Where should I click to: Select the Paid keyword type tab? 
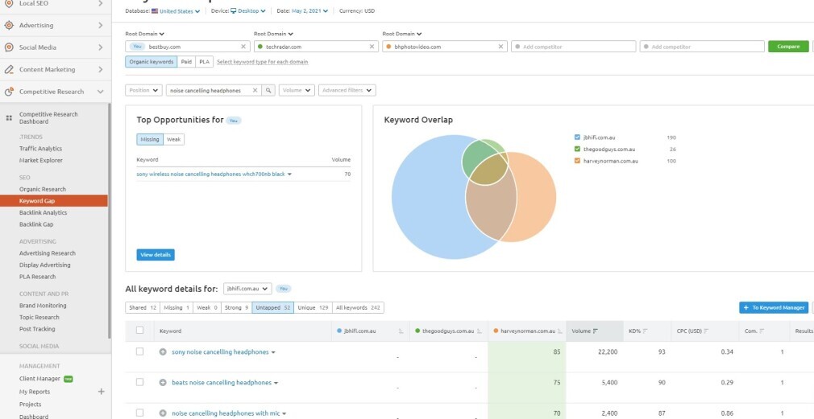[186, 62]
